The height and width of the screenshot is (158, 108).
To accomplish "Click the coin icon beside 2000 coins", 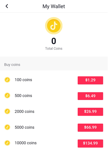I will pos(7,111).
